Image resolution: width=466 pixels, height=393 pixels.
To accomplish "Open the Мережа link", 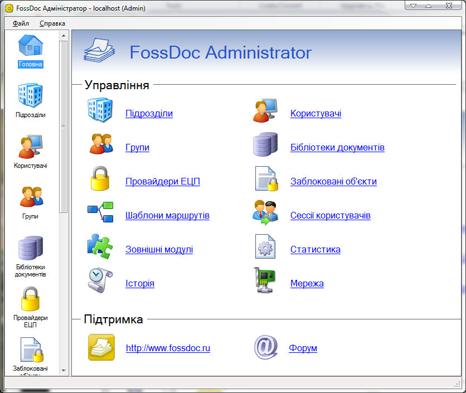I will pos(307,283).
